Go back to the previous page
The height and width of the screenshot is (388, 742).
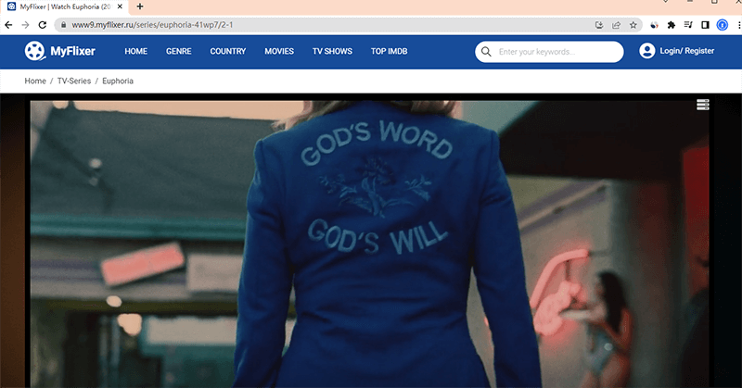pos(8,25)
